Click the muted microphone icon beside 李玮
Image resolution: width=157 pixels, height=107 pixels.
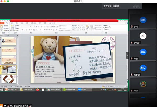tap(132, 27)
